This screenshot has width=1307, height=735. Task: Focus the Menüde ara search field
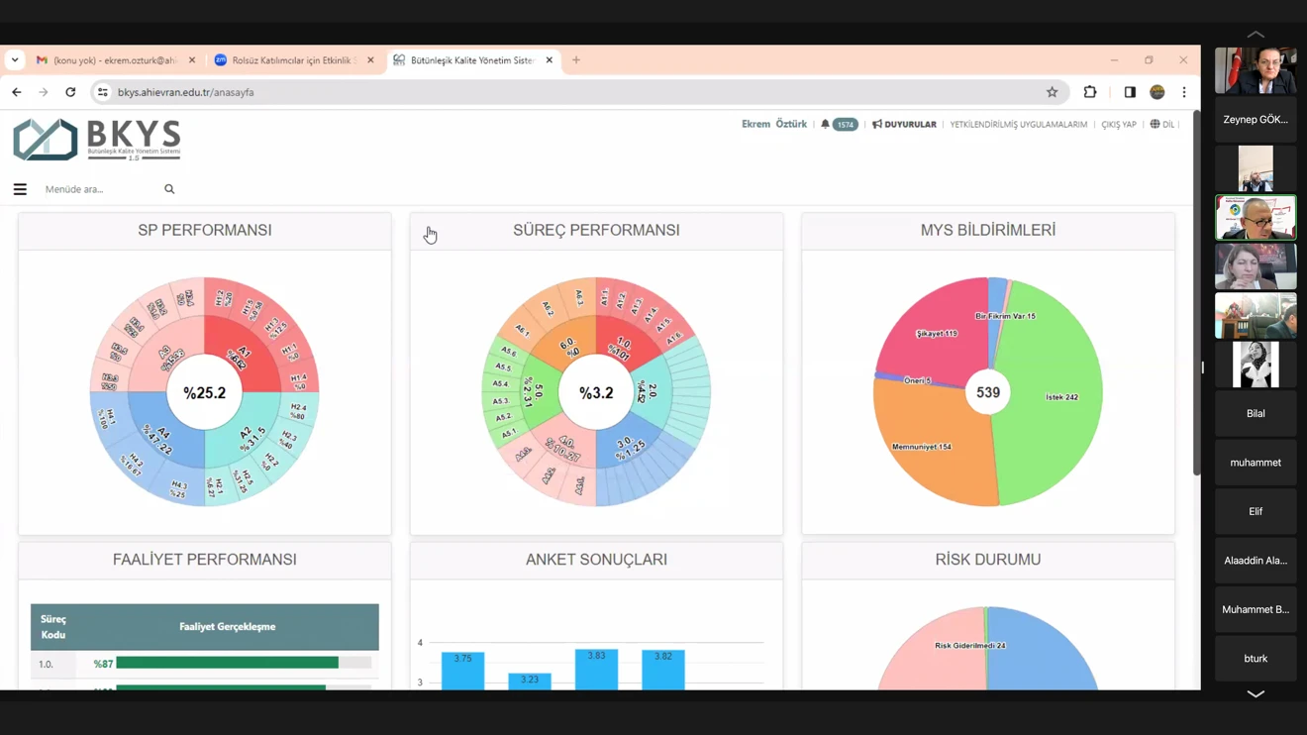[x=99, y=189]
